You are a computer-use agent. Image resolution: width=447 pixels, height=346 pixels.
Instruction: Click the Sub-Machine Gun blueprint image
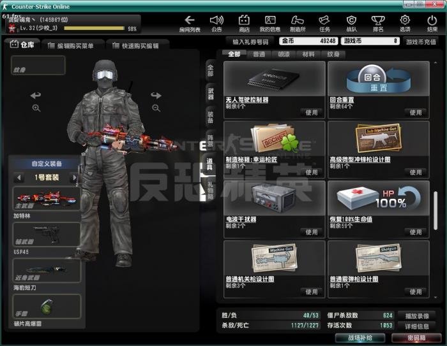pos(379,138)
